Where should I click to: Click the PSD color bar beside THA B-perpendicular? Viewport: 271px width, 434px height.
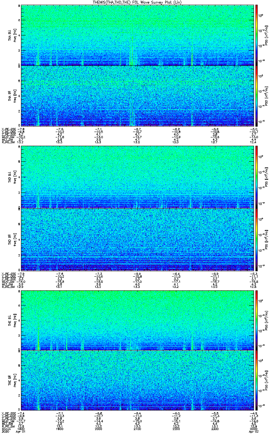click(x=257, y=35)
